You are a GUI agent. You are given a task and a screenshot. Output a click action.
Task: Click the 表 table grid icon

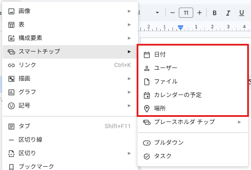pos(11,25)
